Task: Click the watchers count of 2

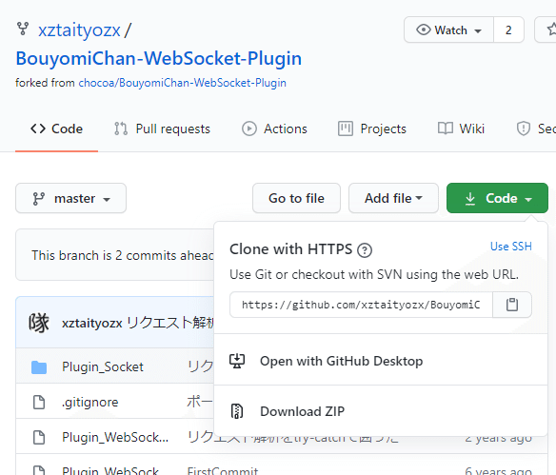Action: point(508,30)
